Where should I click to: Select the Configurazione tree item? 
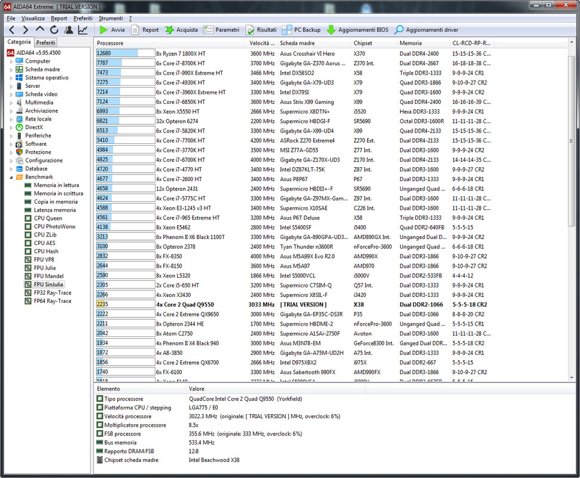[x=44, y=161]
